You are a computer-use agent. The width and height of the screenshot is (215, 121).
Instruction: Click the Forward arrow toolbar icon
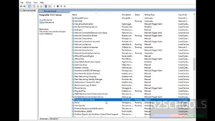click(25, 6)
